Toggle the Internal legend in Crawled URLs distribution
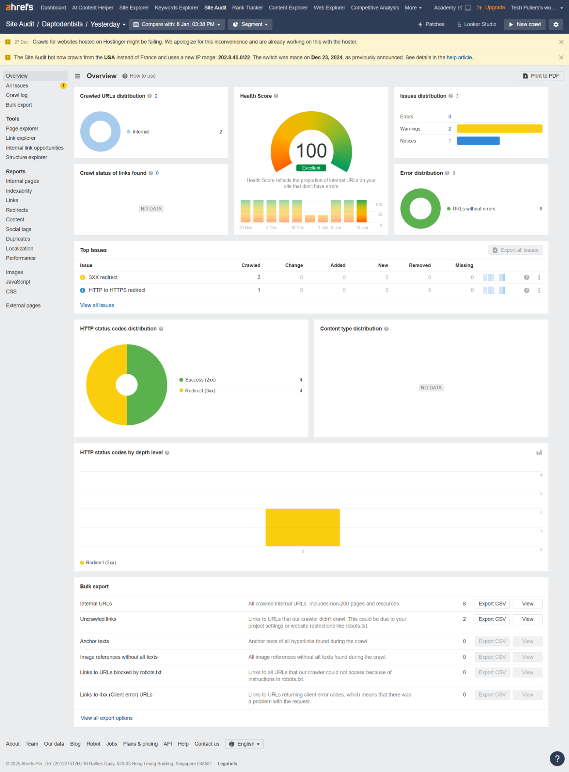The image size is (569, 772). click(x=140, y=132)
